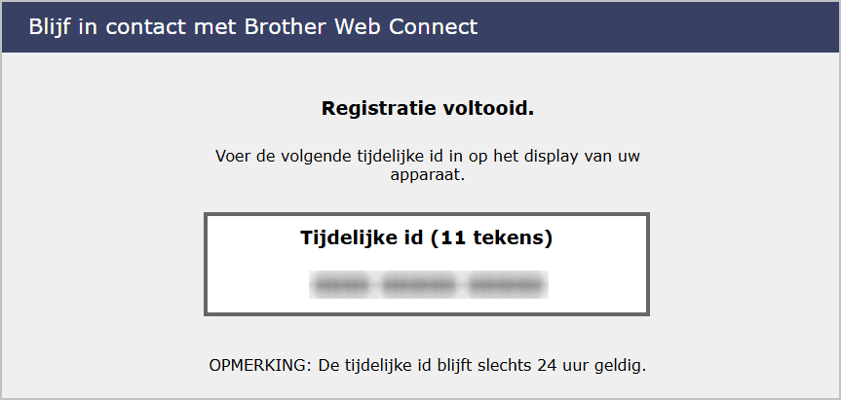Click the word 'geldig.' in the note

[622, 367]
